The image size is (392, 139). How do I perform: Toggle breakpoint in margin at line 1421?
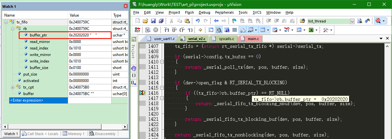[142, 119]
